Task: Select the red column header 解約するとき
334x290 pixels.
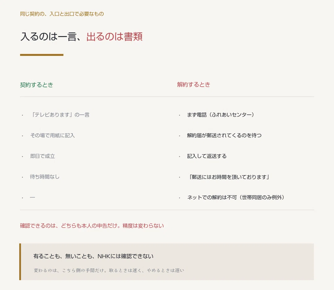Action: tap(194, 85)
